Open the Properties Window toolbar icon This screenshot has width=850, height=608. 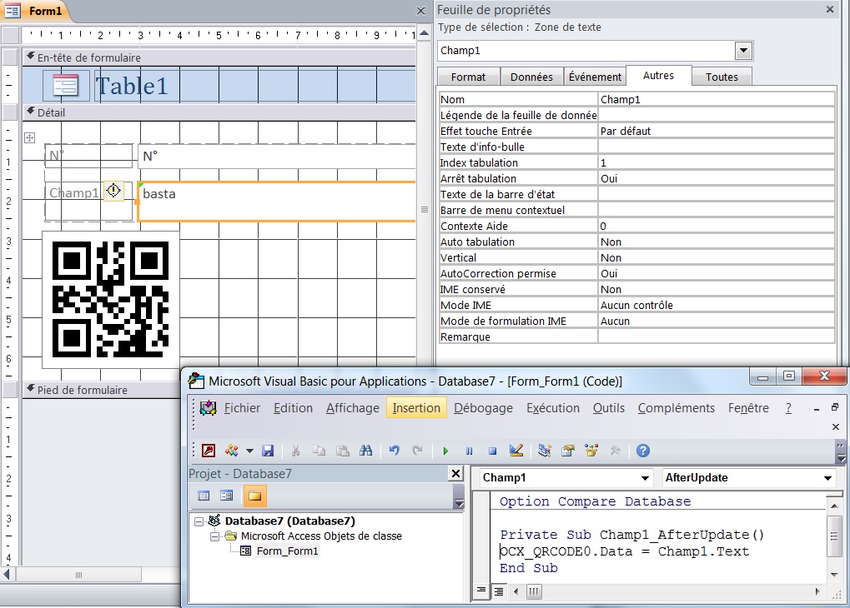567,451
